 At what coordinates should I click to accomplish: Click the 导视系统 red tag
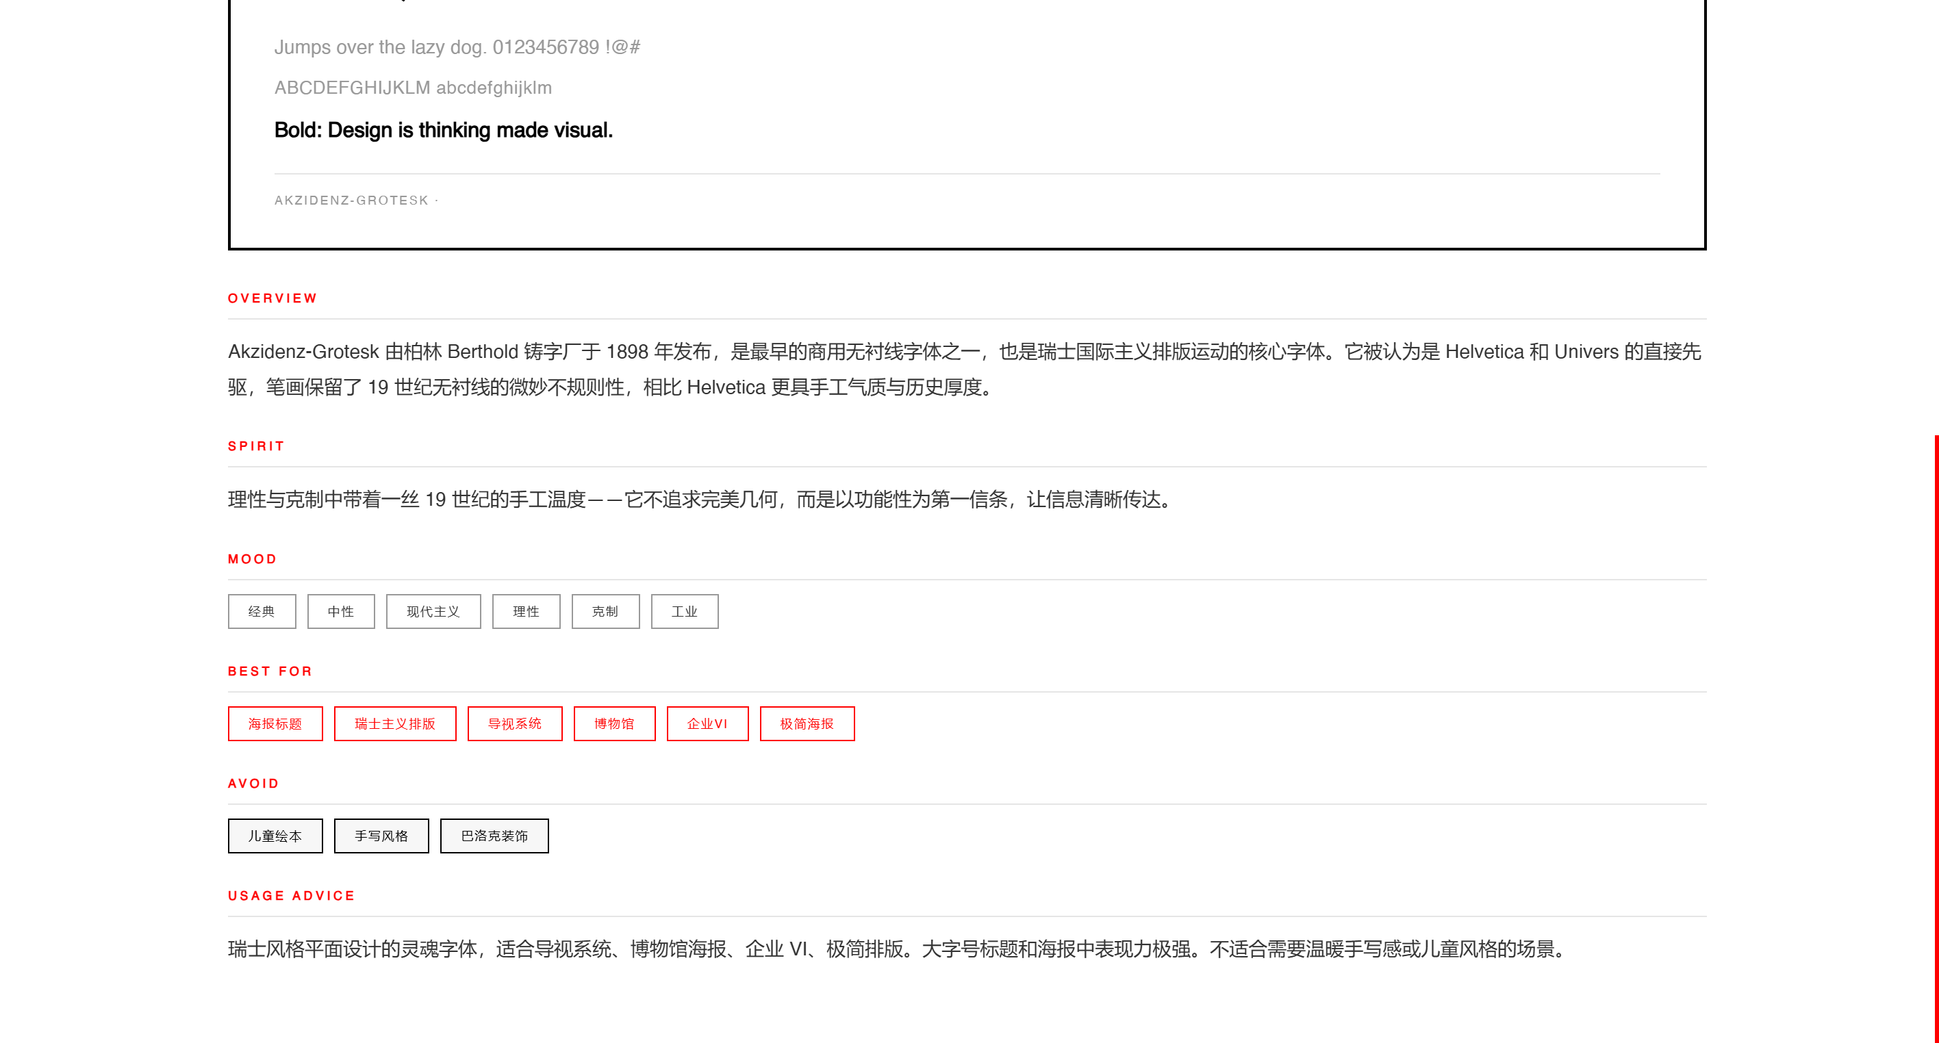[x=514, y=723]
